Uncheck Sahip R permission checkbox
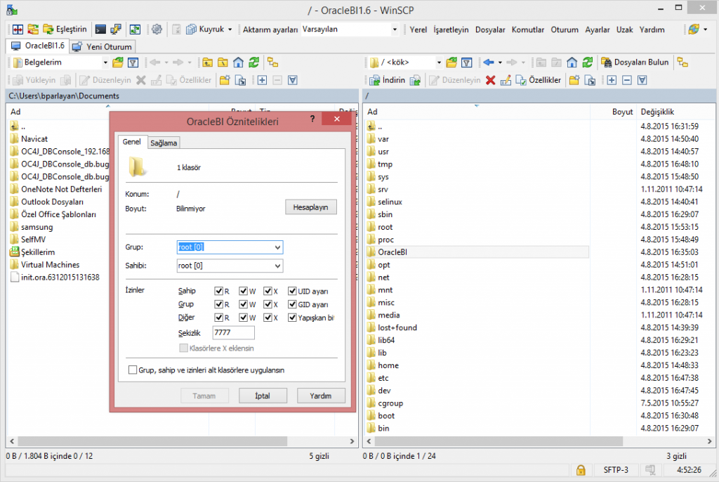The width and height of the screenshot is (719, 482). click(x=219, y=291)
